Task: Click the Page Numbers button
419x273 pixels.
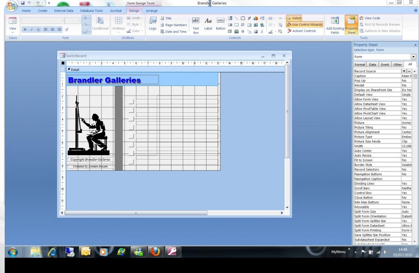Action: (174, 25)
